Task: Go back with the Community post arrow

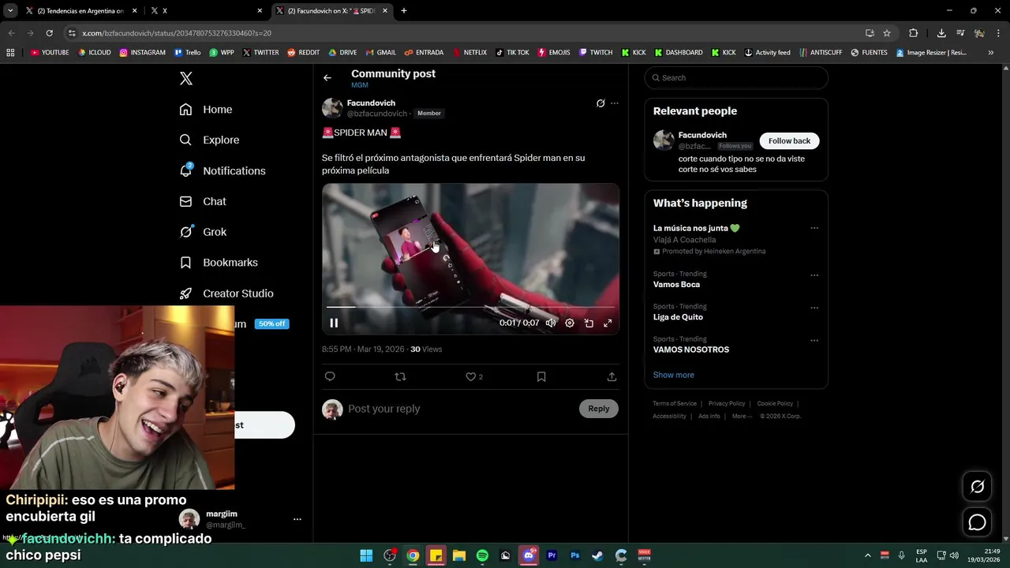Action: (327, 77)
